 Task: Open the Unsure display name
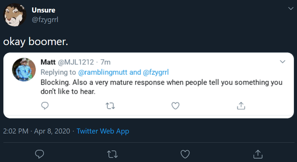pyautogui.click(x=44, y=10)
